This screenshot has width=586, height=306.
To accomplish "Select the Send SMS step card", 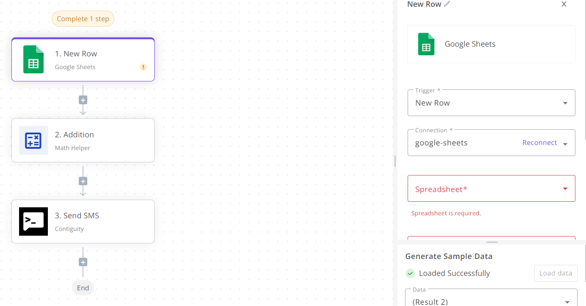I will (x=83, y=221).
